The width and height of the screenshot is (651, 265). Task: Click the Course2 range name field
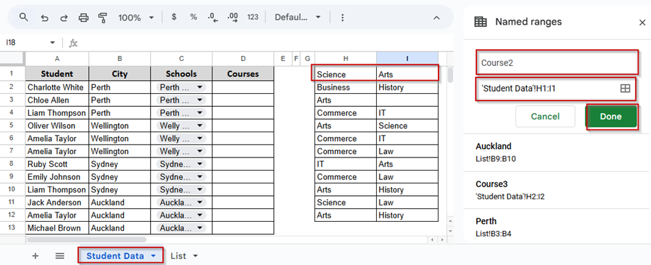(x=556, y=62)
